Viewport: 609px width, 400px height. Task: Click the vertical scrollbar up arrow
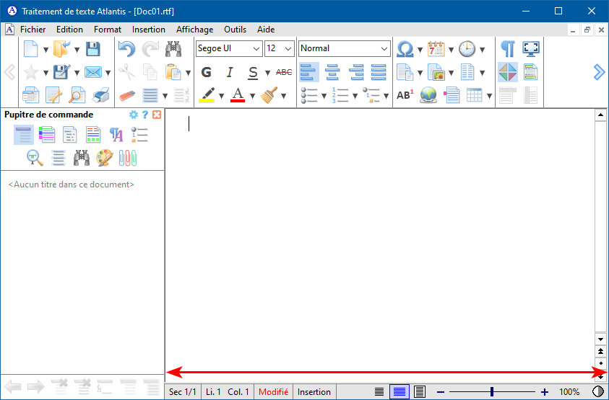click(x=600, y=115)
